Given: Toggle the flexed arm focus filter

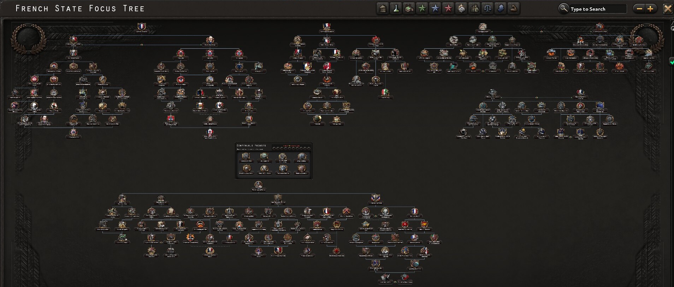Looking at the screenshot, I should (x=514, y=8).
